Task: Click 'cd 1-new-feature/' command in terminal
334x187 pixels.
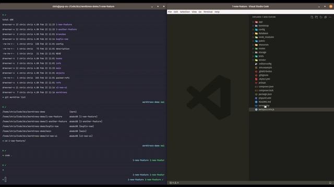Action: [x=15, y=141]
